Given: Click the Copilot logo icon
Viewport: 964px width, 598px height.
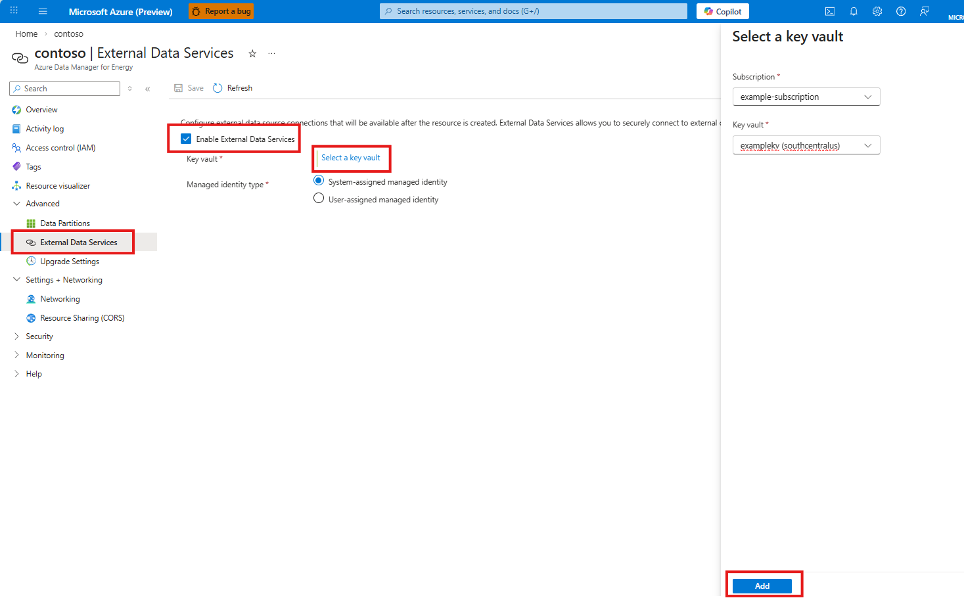Looking at the screenshot, I should tap(708, 11).
